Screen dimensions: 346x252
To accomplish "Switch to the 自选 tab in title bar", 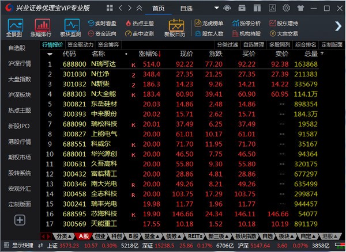I will tap(186, 9).
